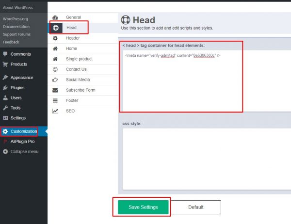Viewport: 291px width, 224px height.
Task: Click the Social Media thumbs-up icon
Action: (55, 80)
